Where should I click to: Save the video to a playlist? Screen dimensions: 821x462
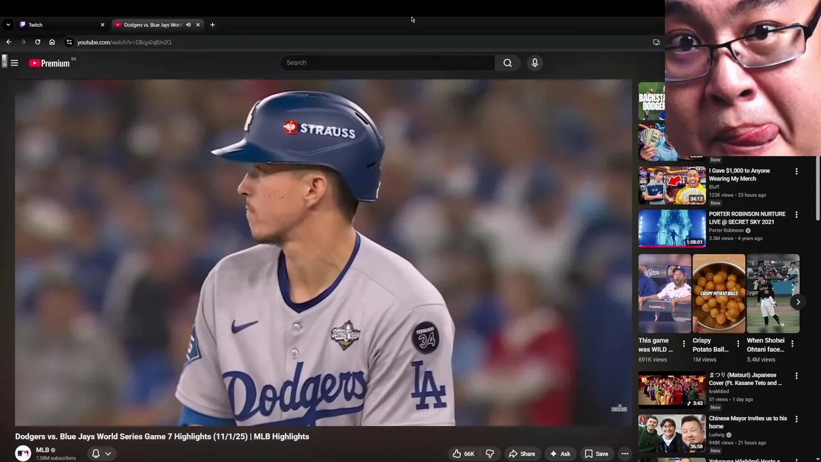click(x=596, y=454)
